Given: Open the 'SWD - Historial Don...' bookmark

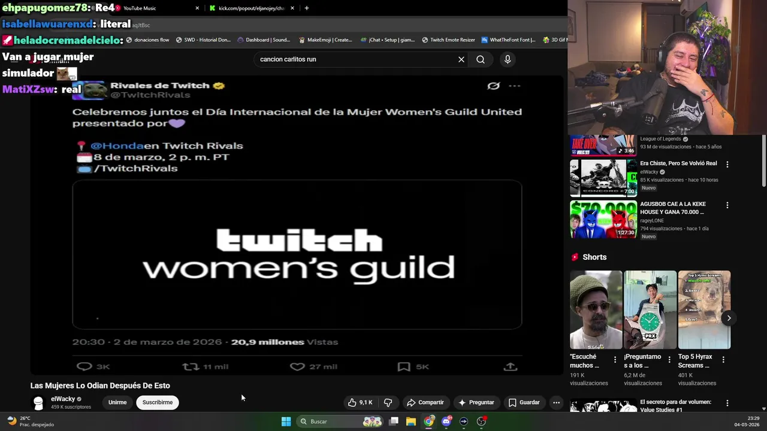Looking at the screenshot, I should [x=203, y=40].
